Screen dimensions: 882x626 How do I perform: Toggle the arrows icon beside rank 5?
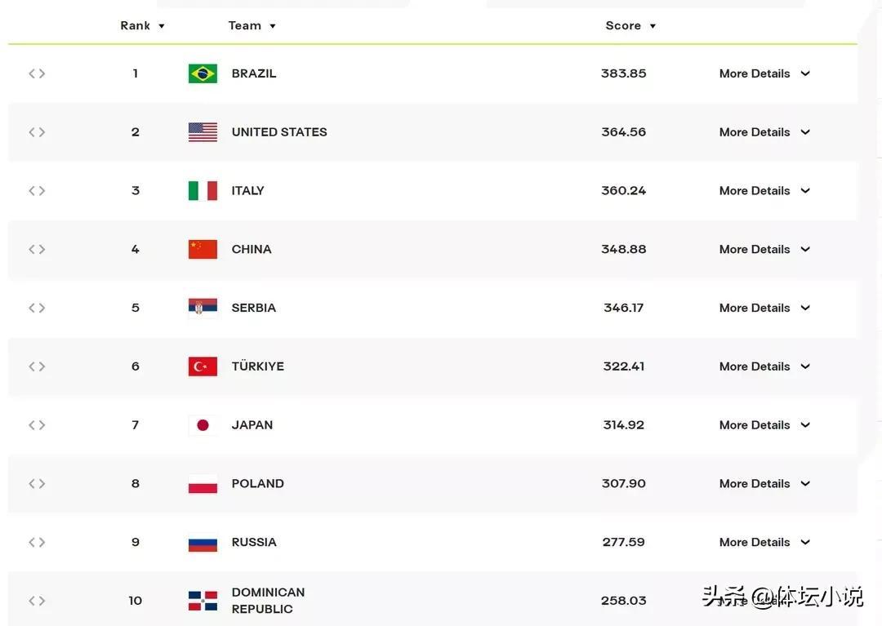point(37,308)
